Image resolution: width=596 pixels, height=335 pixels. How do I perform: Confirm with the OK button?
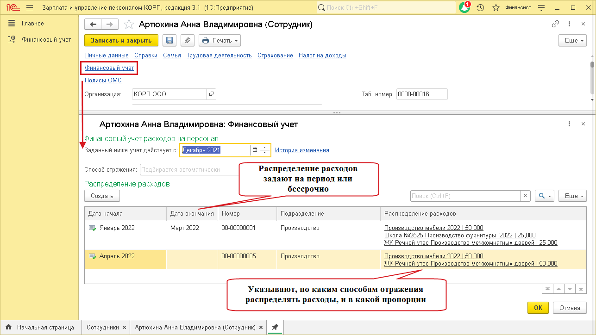538,308
